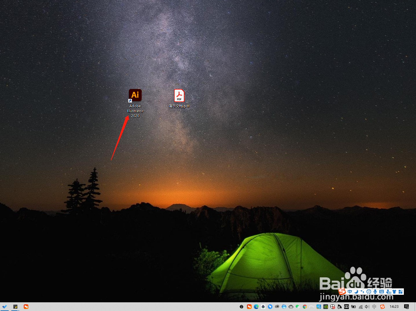This screenshot has height=311, width=416.
Task: Toggle punctuation mode on Sogou toolbar
Action: 362,292
